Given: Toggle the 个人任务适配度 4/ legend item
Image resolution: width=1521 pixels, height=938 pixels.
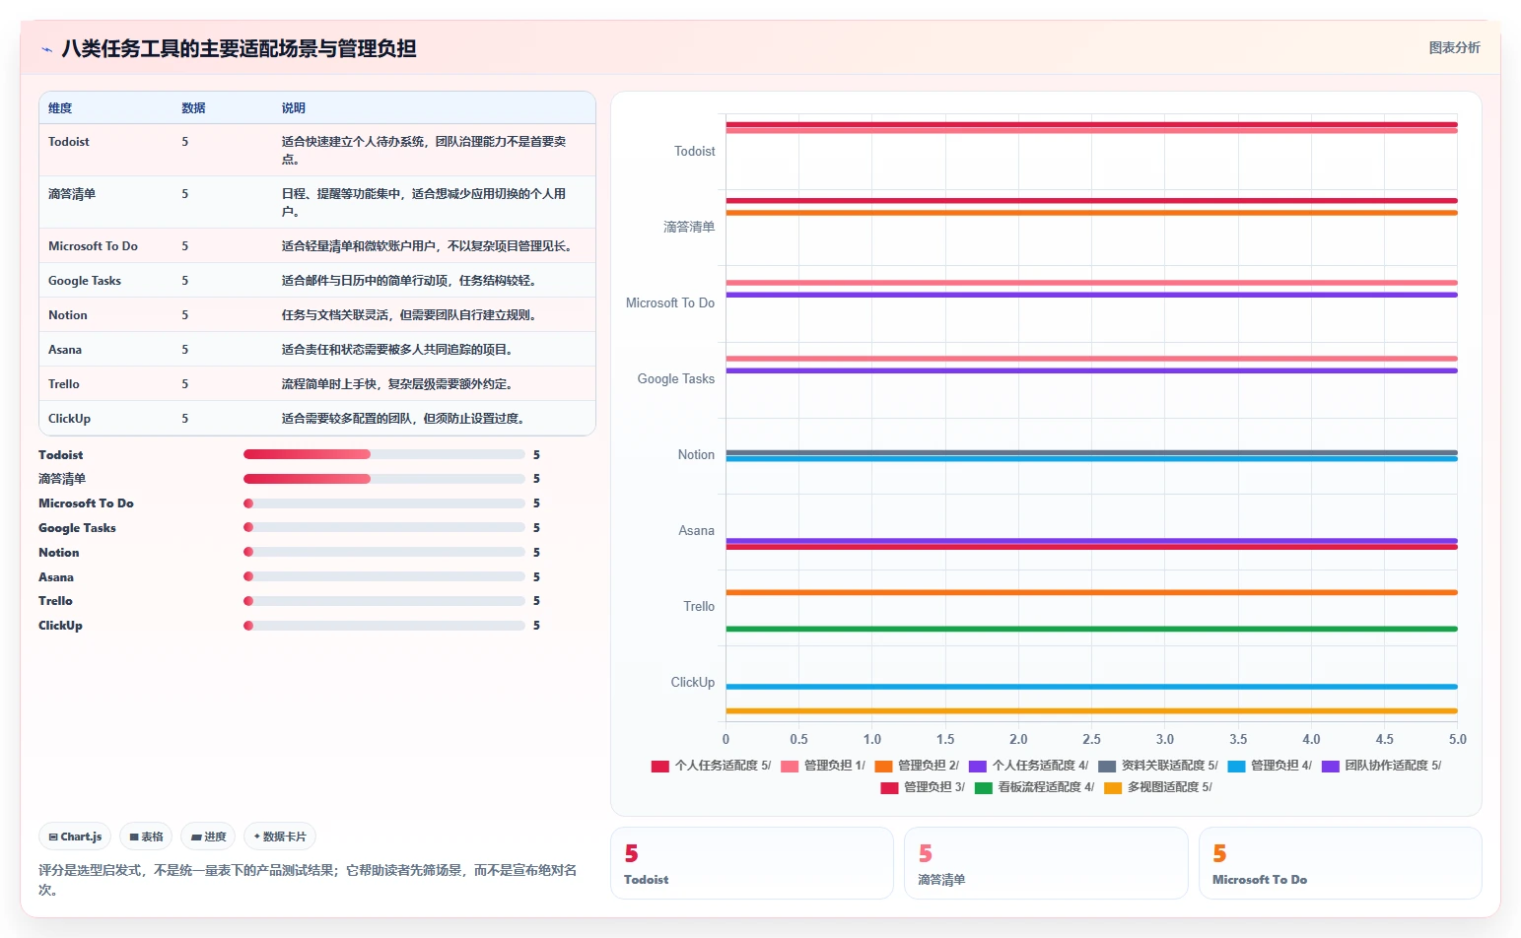Looking at the screenshot, I should (1028, 766).
